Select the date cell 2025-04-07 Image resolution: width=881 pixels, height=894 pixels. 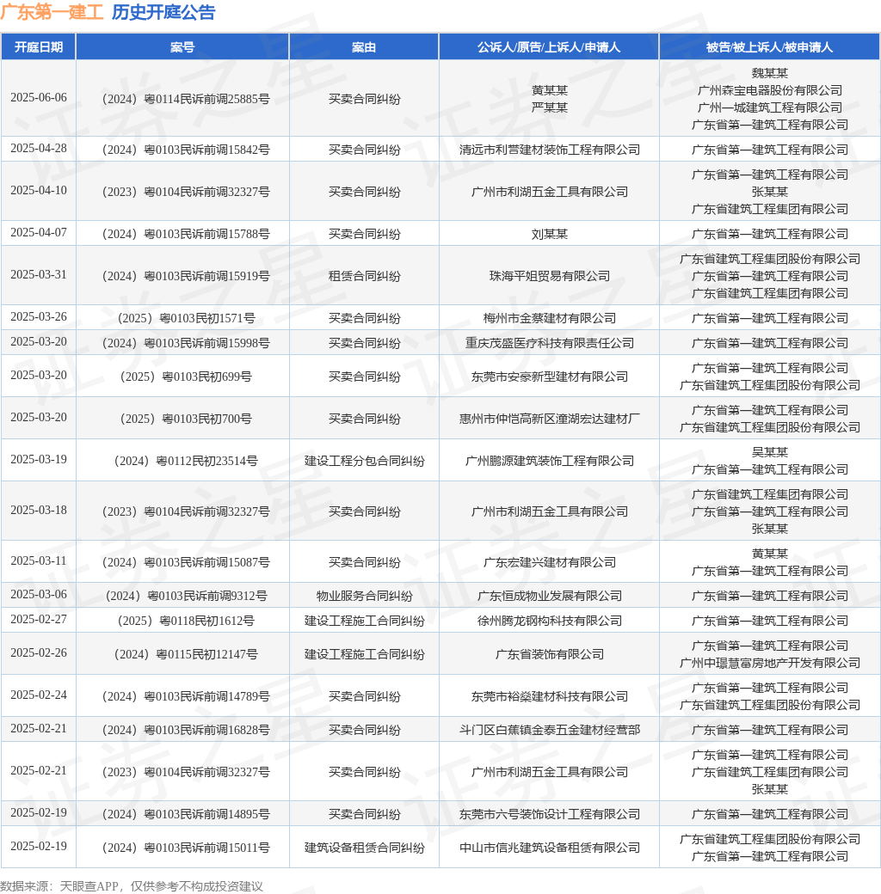[38, 233]
